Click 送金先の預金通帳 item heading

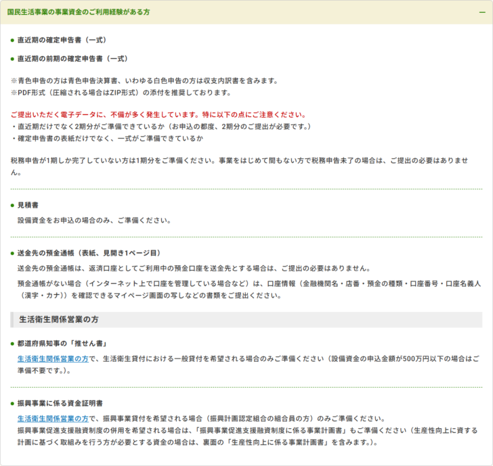[89, 253]
